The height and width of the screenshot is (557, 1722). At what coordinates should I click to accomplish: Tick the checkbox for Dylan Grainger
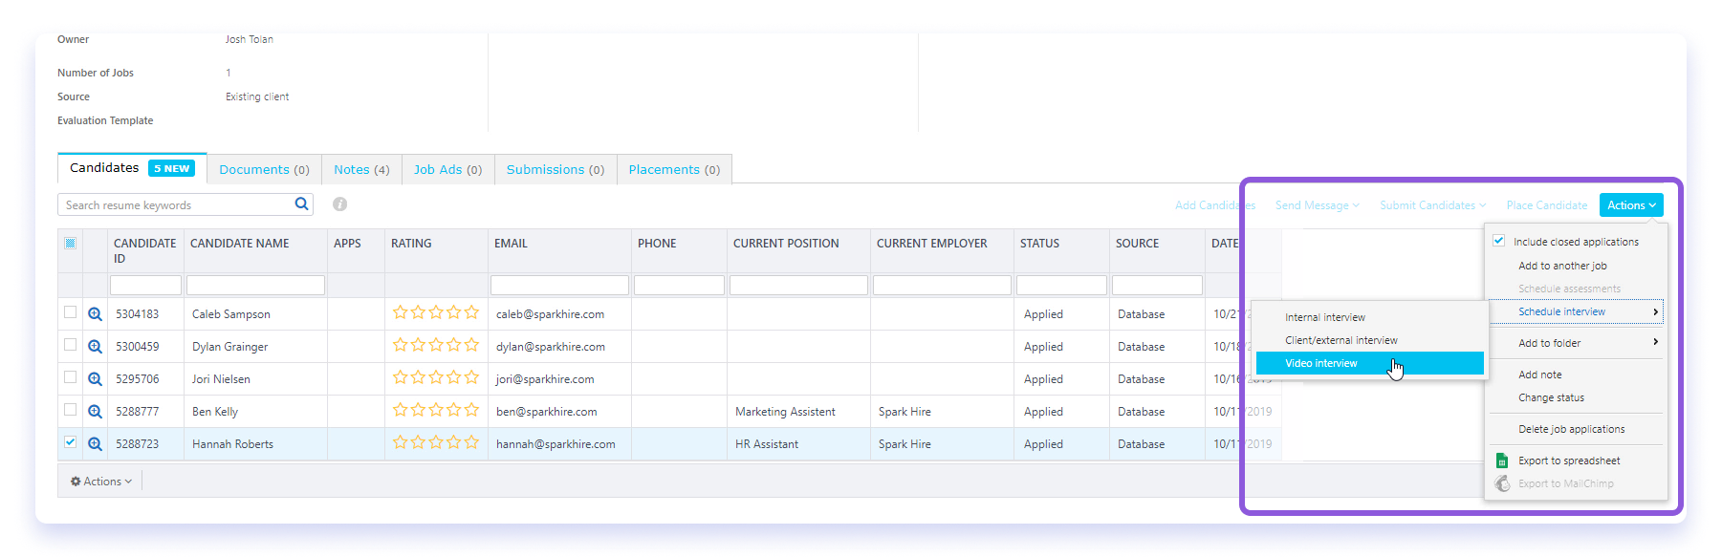[70, 344]
